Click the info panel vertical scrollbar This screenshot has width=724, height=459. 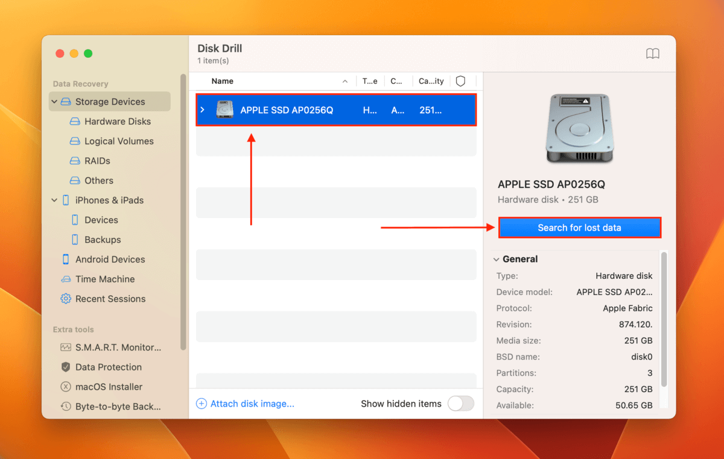pyautogui.click(x=664, y=319)
